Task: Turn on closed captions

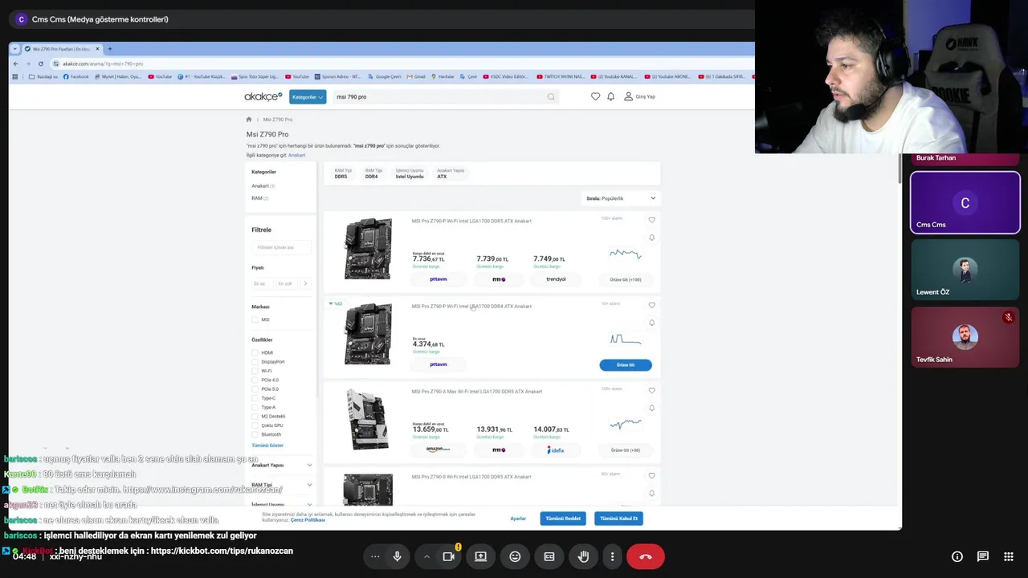Action: pyautogui.click(x=549, y=556)
